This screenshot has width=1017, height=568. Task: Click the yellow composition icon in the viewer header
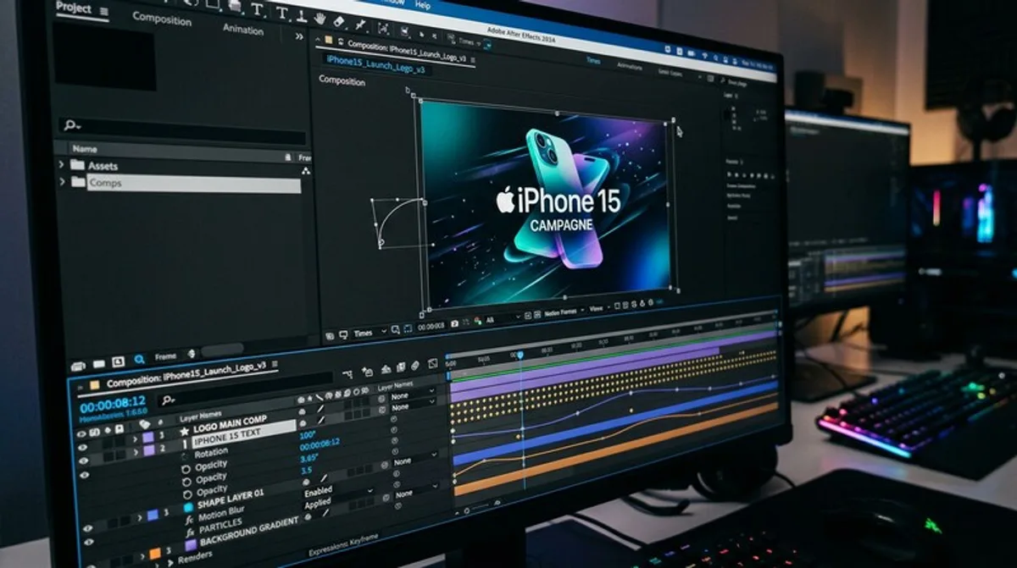click(328, 40)
